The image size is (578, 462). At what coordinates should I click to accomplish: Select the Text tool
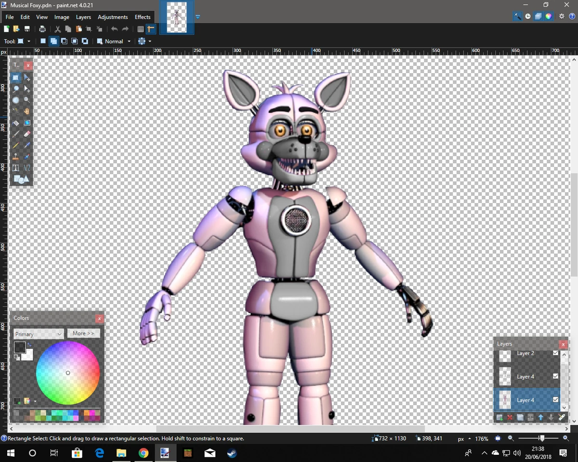pyautogui.click(x=16, y=167)
